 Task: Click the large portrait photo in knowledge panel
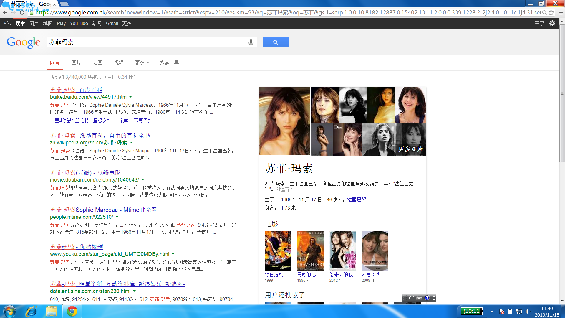tap(284, 121)
